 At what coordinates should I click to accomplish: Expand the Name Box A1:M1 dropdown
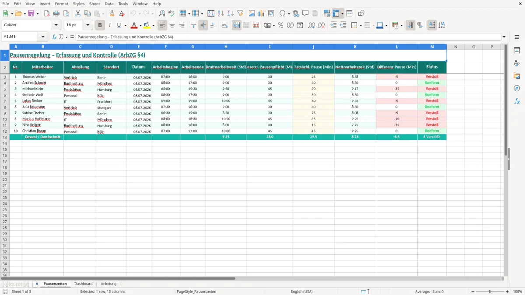[43, 37]
